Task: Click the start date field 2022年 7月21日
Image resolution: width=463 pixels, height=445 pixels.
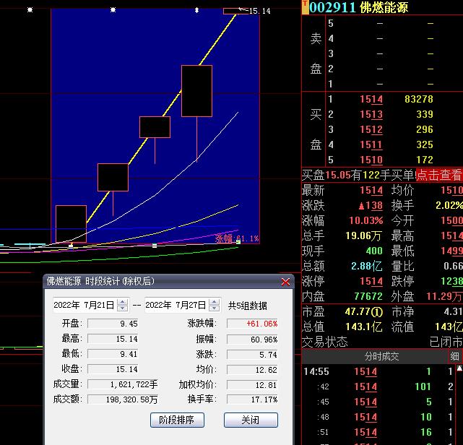Action: (84, 306)
